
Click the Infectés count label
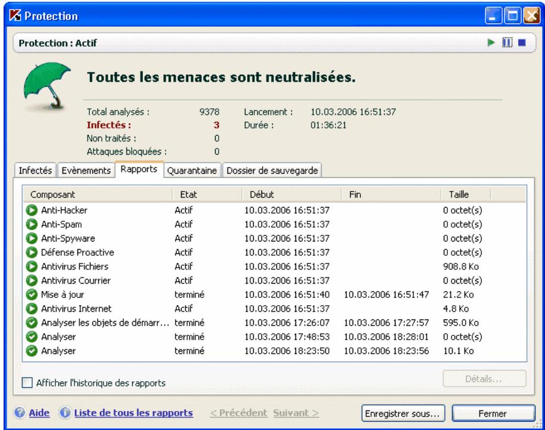109,125
